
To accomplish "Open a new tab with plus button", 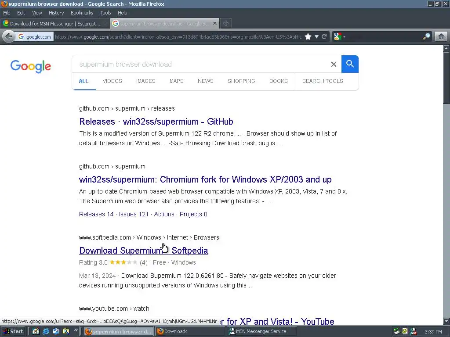I will [226, 24].
